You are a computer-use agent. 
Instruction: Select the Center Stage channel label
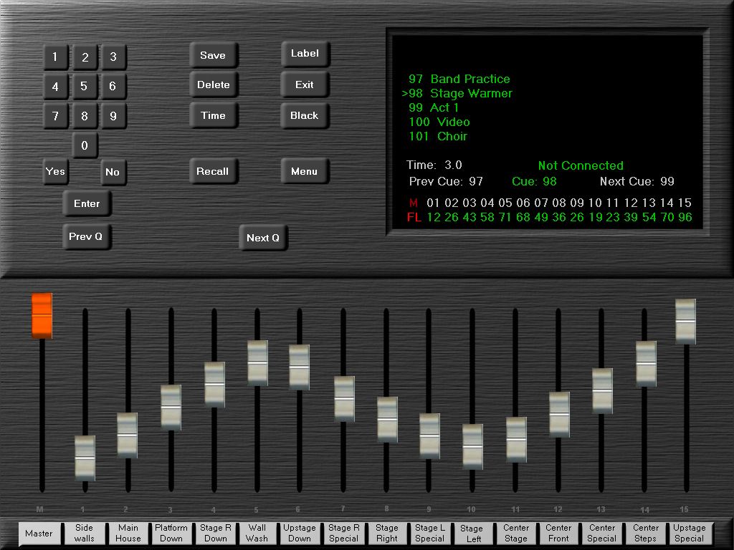tap(515, 533)
